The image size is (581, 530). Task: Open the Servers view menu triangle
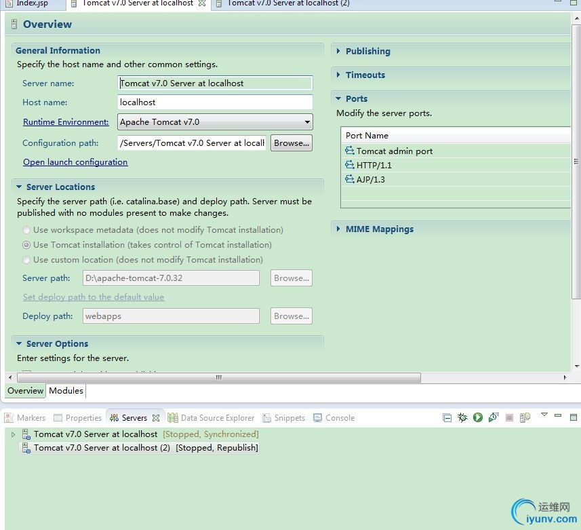544,415
